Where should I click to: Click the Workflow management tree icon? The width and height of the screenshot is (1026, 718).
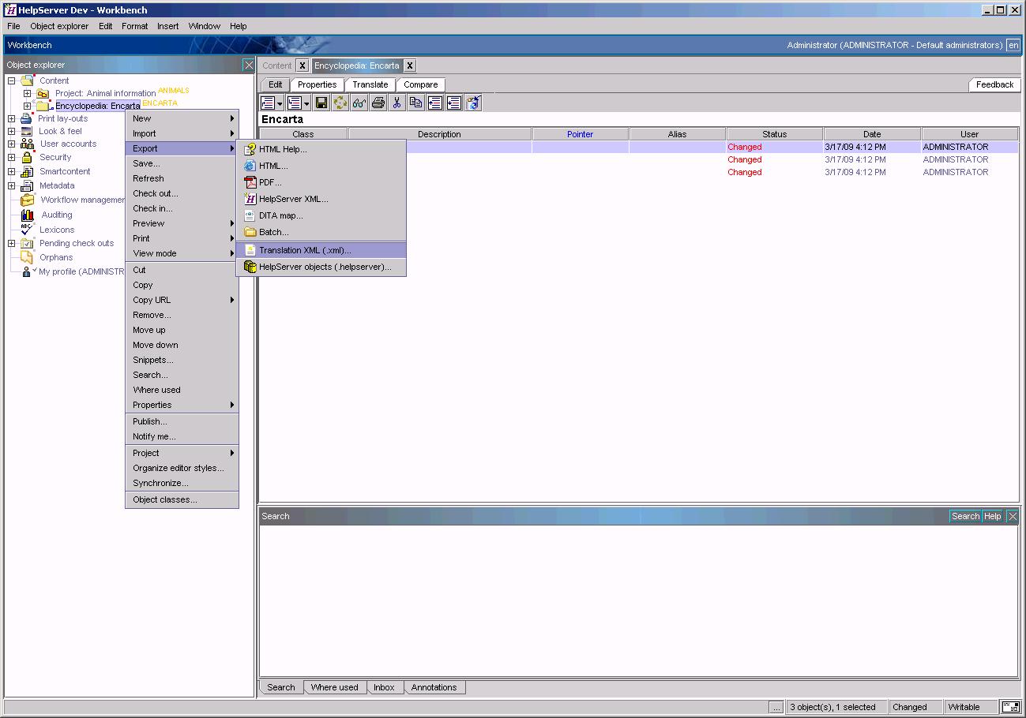coord(27,200)
